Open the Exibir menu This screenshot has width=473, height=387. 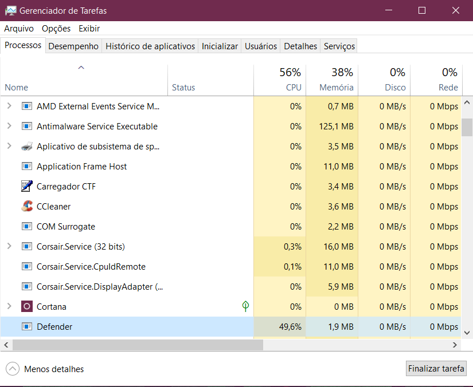tap(89, 29)
